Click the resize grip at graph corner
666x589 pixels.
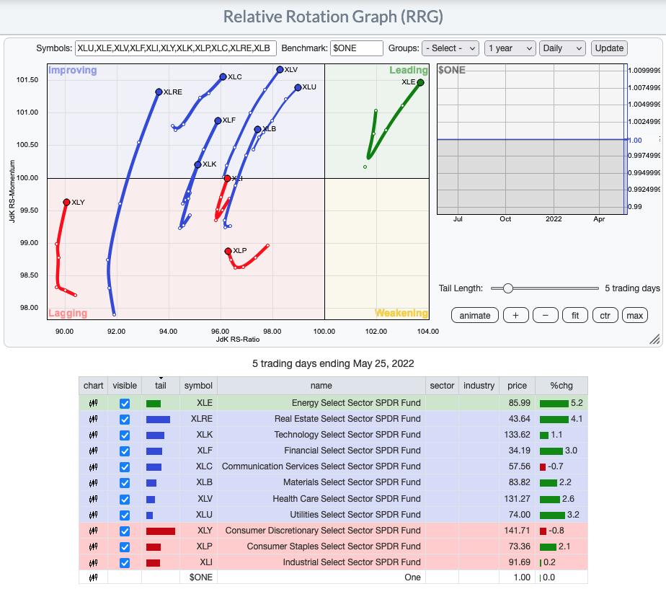click(x=654, y=339)
